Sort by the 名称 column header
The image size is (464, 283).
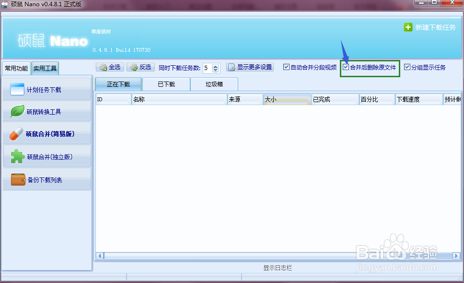pyautogui.click(x=180, y=99)
